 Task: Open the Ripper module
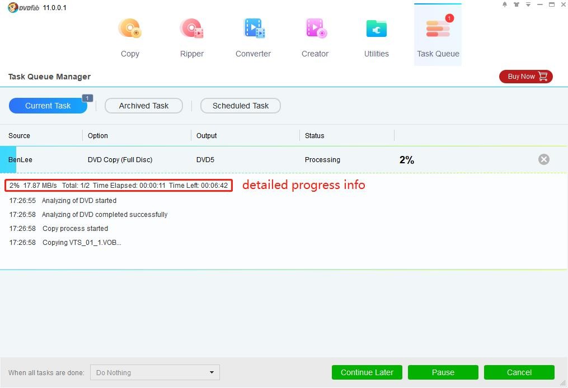192,37
